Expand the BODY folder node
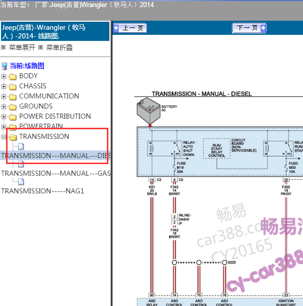Image resolution: width=303 pixels, height=306 pixels. [x=4, y=77]
